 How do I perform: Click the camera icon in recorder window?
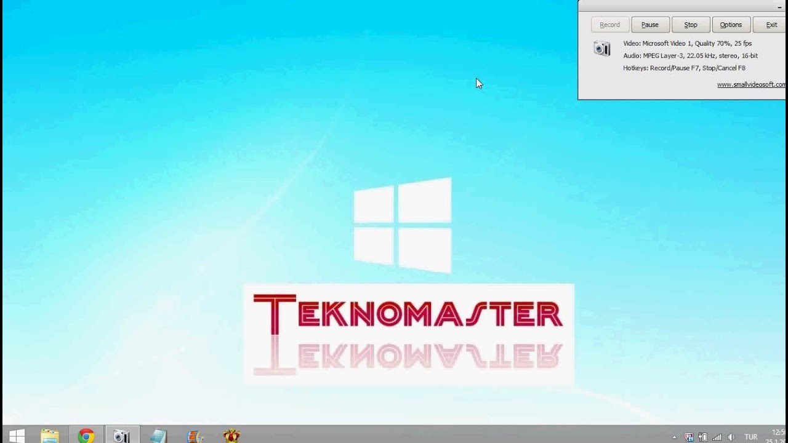point(601,49)
